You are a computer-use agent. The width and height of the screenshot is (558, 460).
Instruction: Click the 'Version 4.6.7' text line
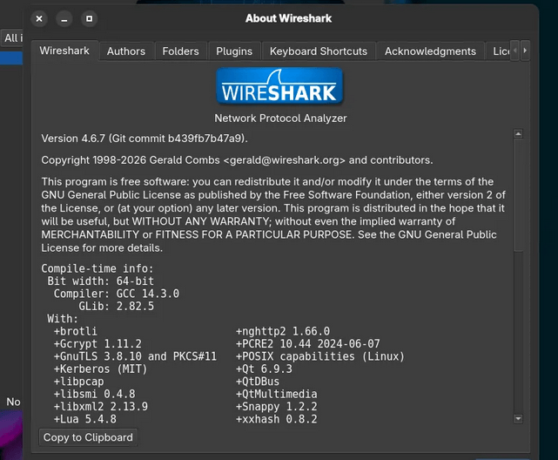click(145, 139)
